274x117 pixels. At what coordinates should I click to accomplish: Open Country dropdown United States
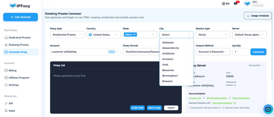pos(104,34)
